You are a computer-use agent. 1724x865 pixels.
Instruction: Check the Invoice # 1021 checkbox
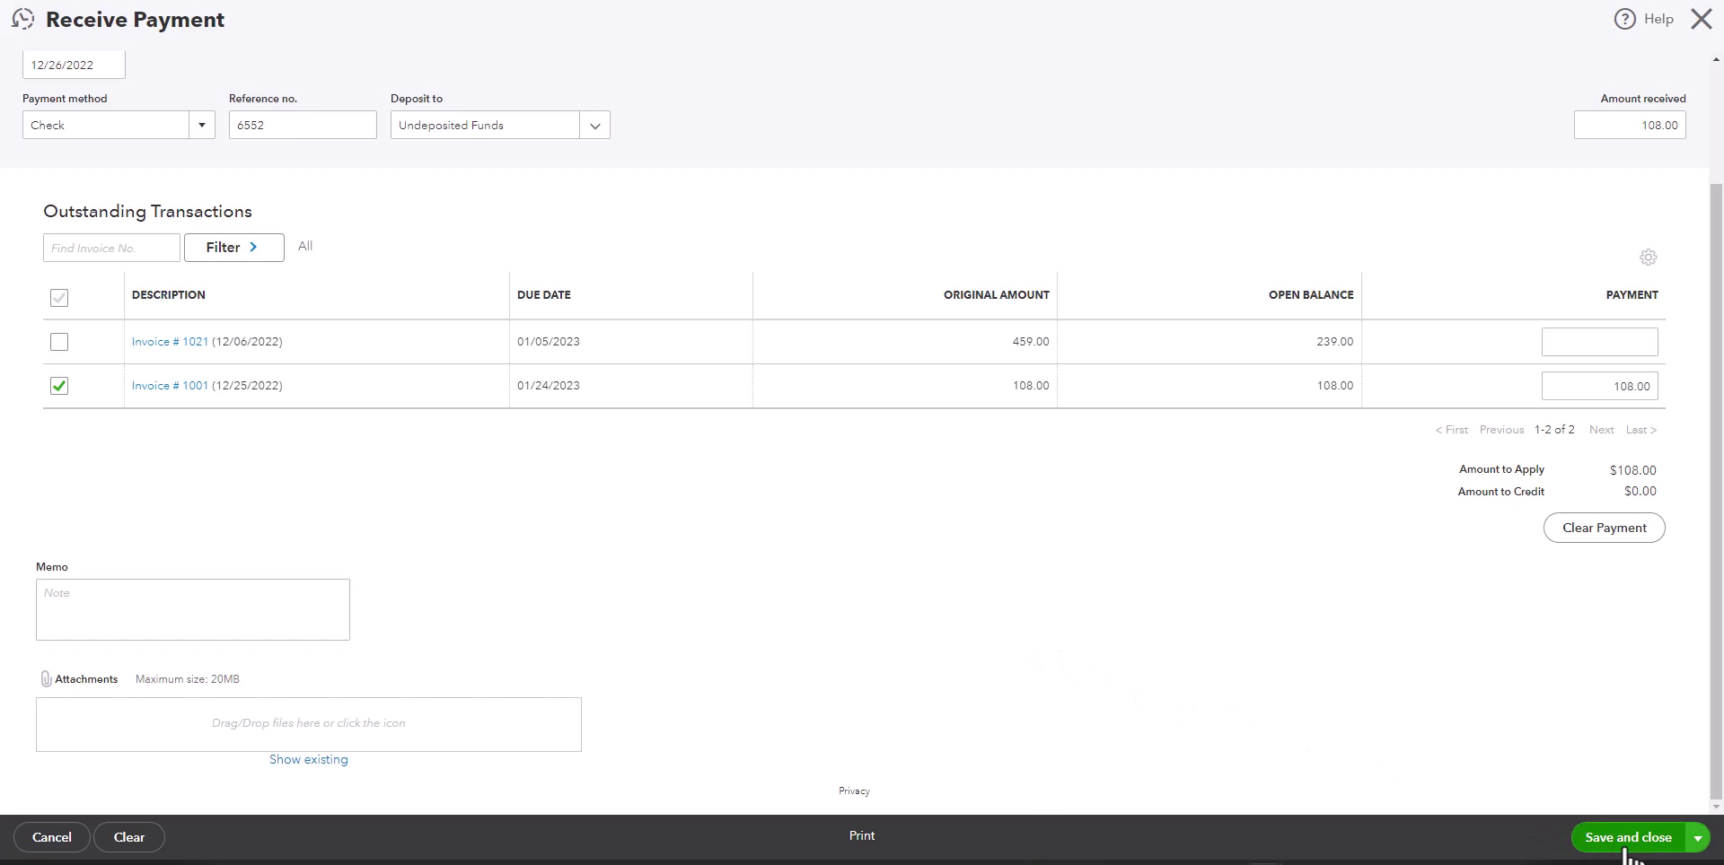[x=59, y=342]
